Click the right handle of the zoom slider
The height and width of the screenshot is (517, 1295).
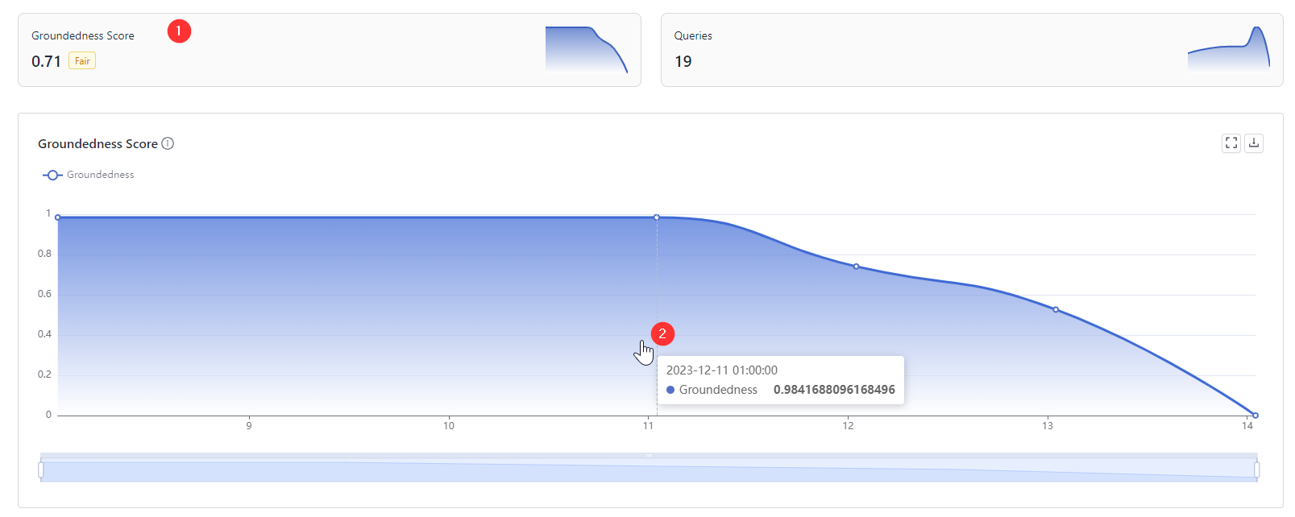(1256, 469)
